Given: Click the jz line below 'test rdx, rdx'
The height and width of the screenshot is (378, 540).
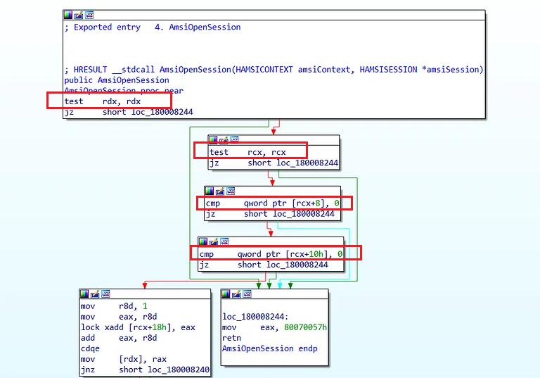Looking at the screenshot, I should click(129, 112).
